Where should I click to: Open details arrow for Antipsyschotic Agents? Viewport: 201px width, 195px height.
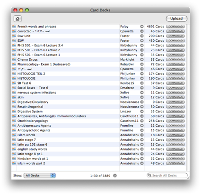click(x=142, y=130)
